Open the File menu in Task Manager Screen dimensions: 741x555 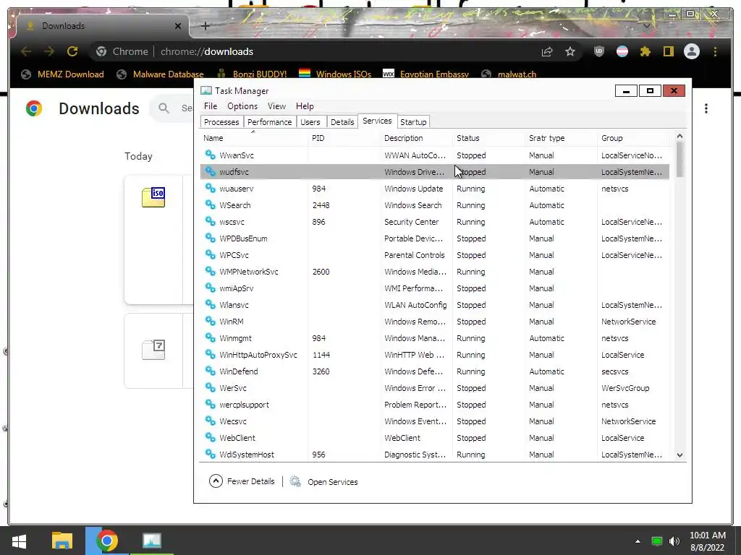pyautogui.click(x=211, y=106)
